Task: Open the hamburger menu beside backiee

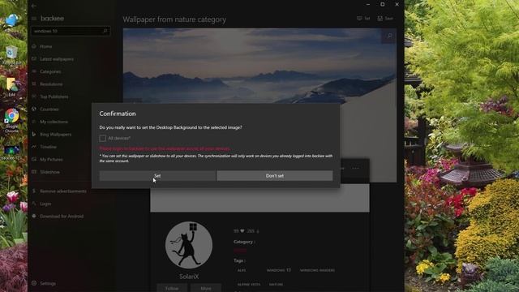Action: 34,19
